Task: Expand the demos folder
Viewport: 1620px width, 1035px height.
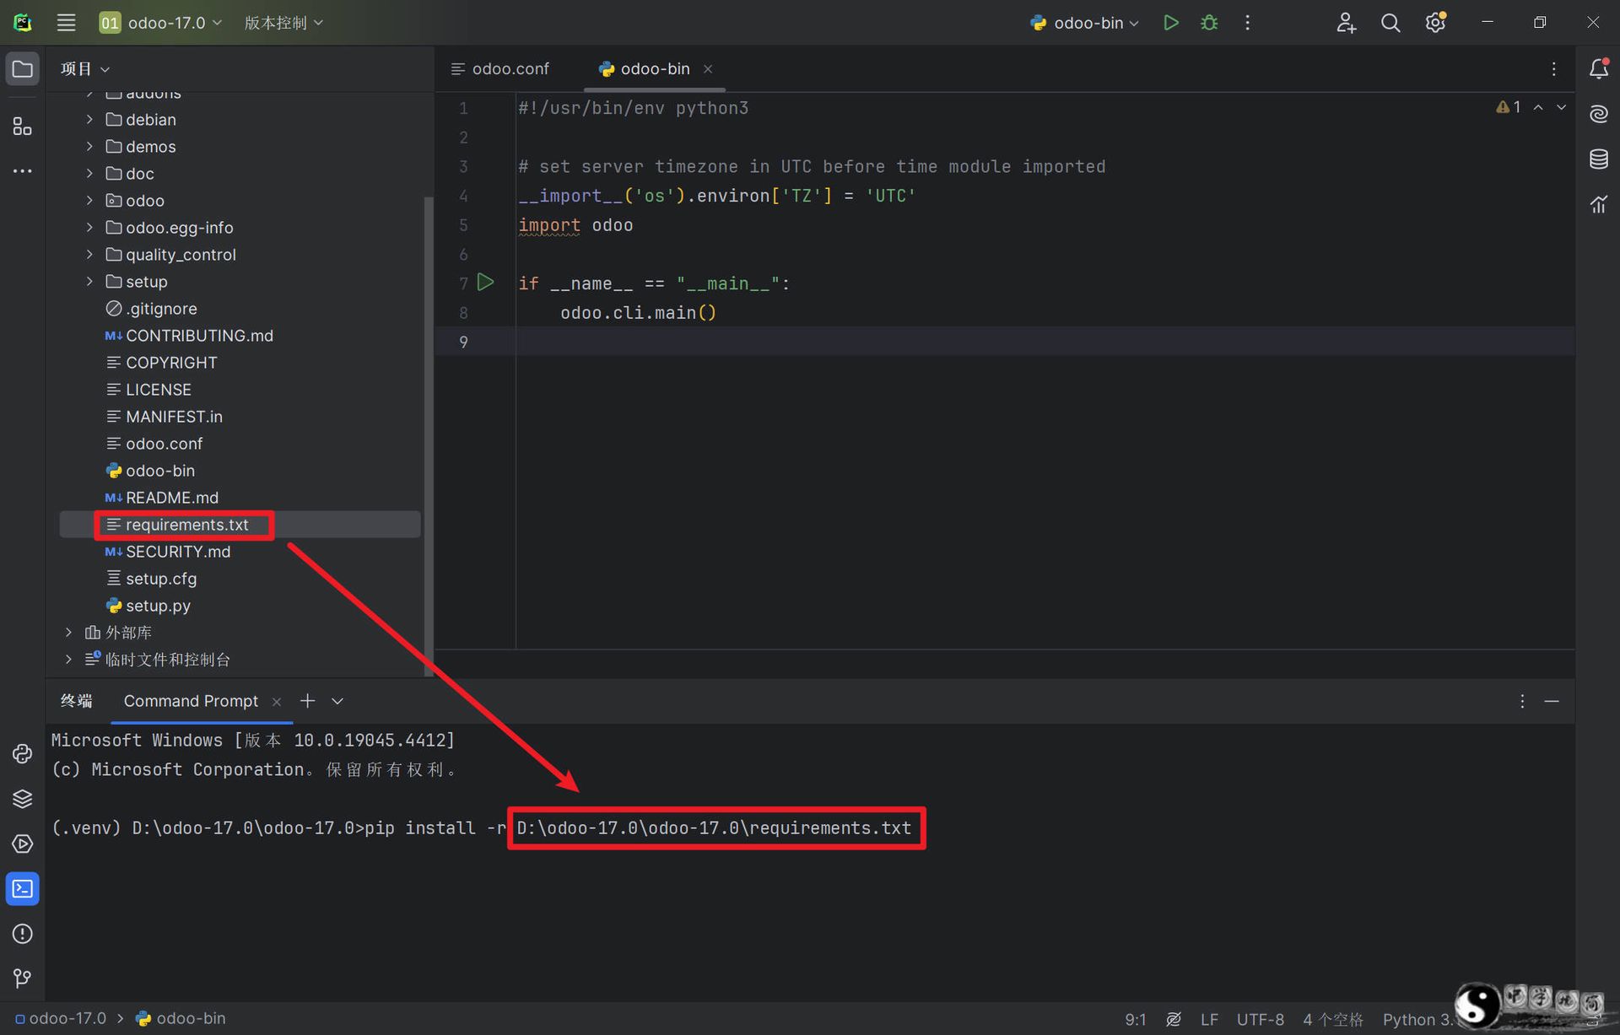Action: pos(89,147)
